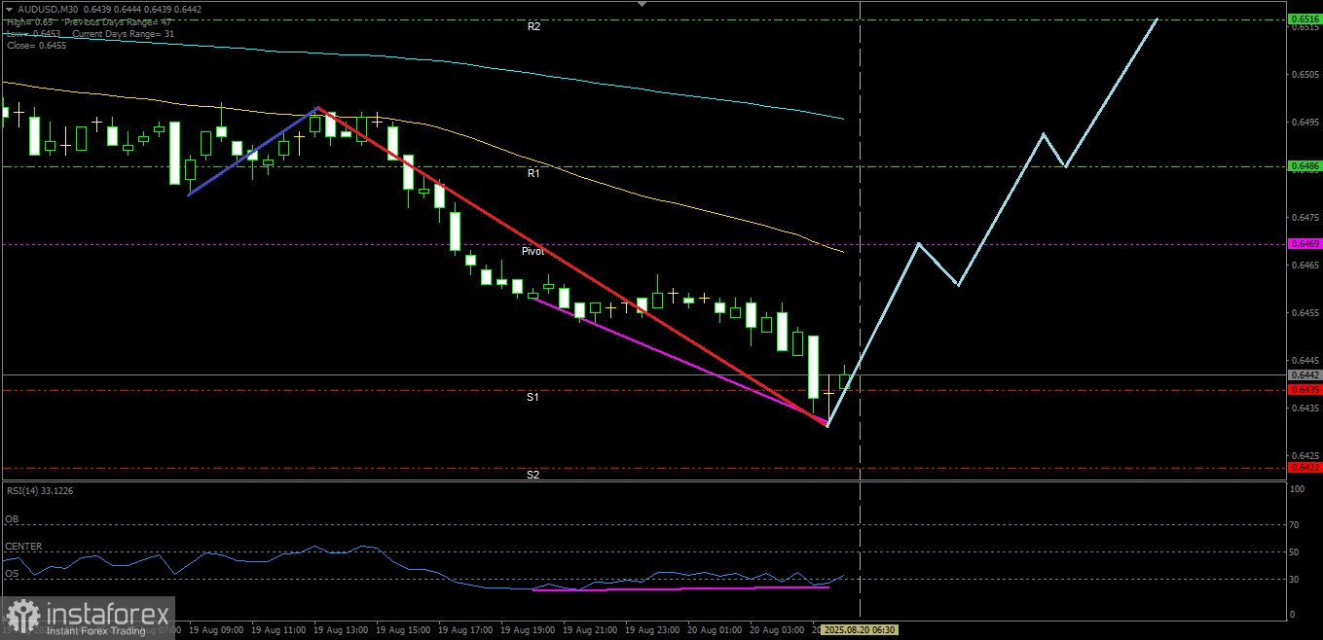Click the S2 level text

tap(533, 475)
